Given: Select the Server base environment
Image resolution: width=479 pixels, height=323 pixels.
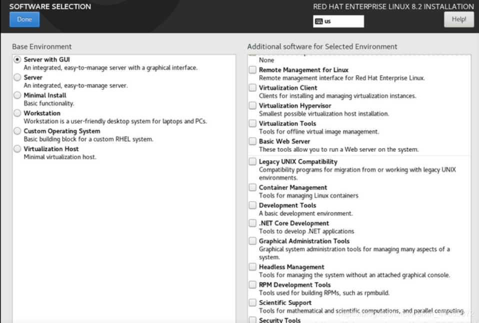Looking at the screenshot, I should click(x=17, y=77).
